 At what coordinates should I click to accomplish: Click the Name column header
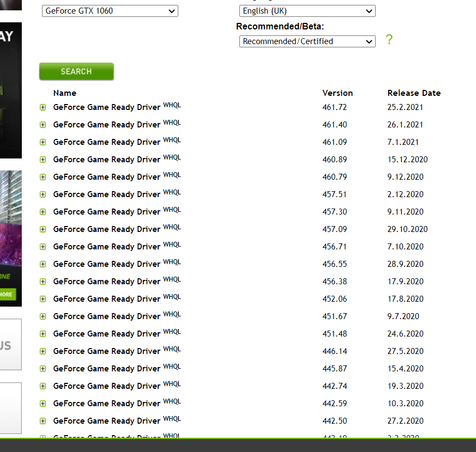(65, 93)
